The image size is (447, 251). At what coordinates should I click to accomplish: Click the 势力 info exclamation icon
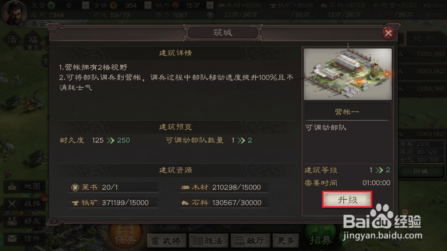coord(210,15)
